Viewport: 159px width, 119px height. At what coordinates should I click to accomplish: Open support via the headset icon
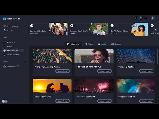tap(136, 18)
